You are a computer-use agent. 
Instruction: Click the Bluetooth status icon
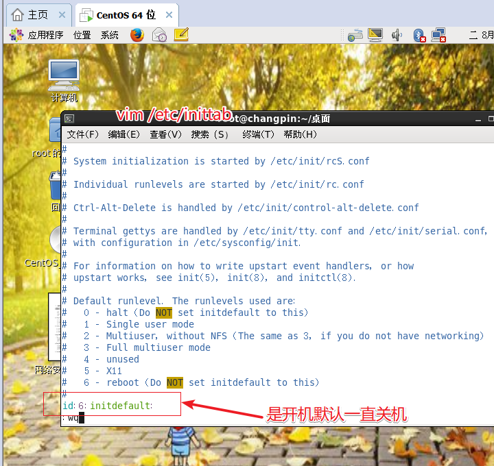pos(419,35)
